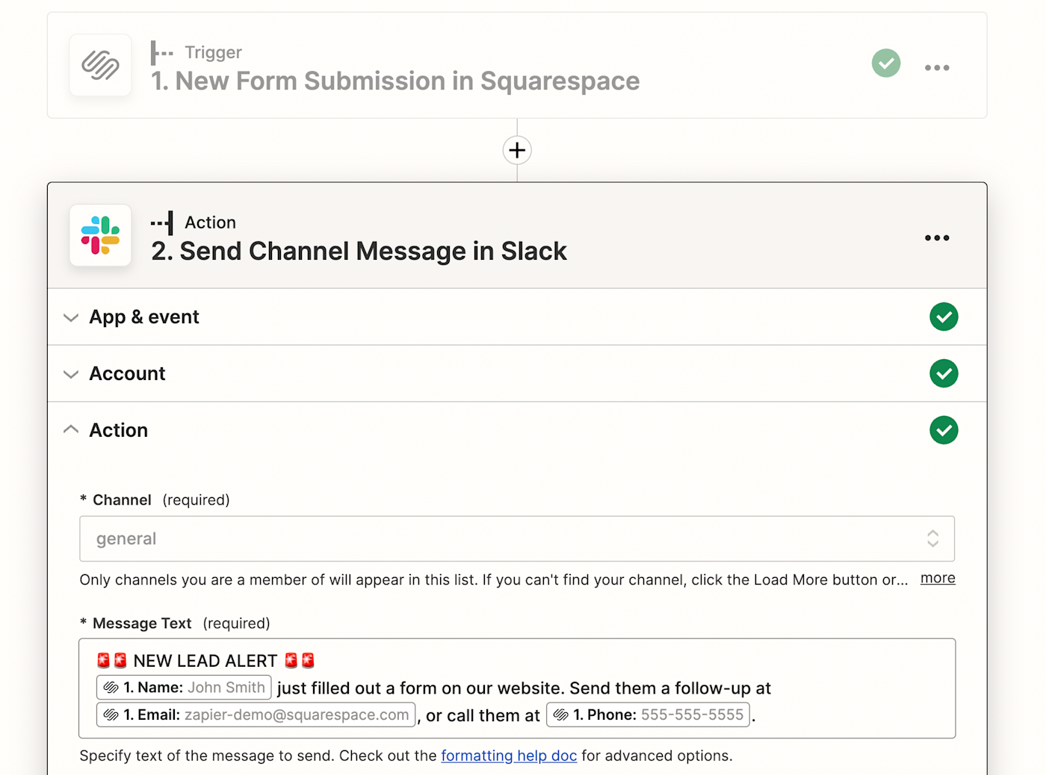Image resolution: width=1046 pixels, height=775 pixels.
Task: Click the NEW LEAD ALERT text in the message
Action: 205,661
